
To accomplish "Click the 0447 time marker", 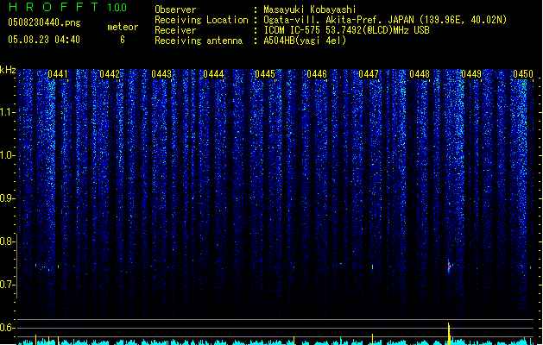I will point(369,74).
